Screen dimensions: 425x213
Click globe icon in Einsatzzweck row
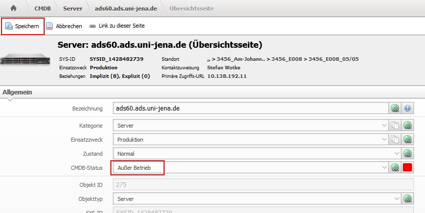(407, 140)
